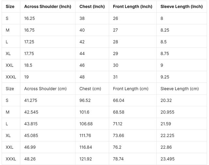Click the Sleeve Length (Inch) header
Screen dimensions: 209x165
click(182, 7)
